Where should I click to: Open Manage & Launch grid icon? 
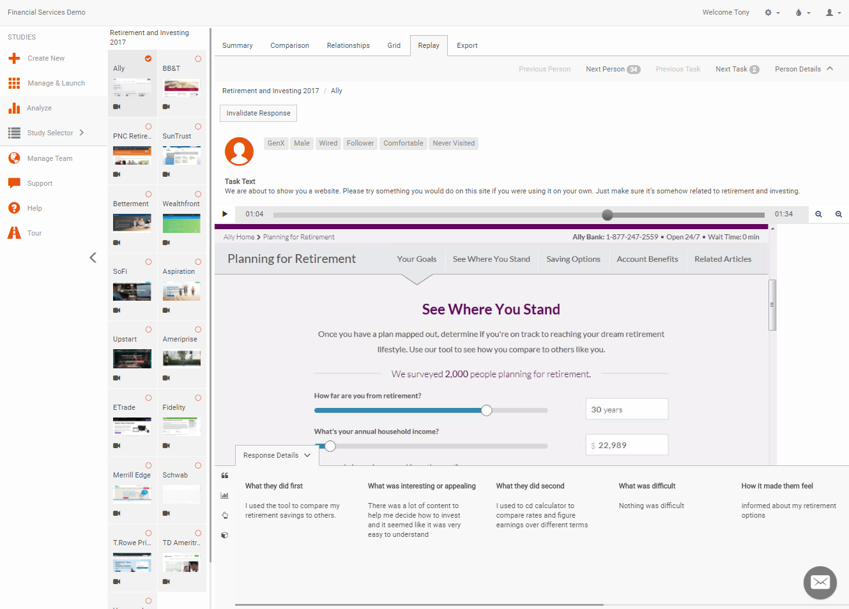pyautogui.click(x=14, y=83)
